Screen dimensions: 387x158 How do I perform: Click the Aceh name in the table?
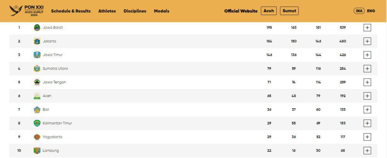pyautogui.click(x=47, y=96)
